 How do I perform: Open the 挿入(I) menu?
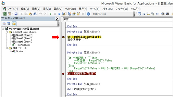tap(47, 9)
